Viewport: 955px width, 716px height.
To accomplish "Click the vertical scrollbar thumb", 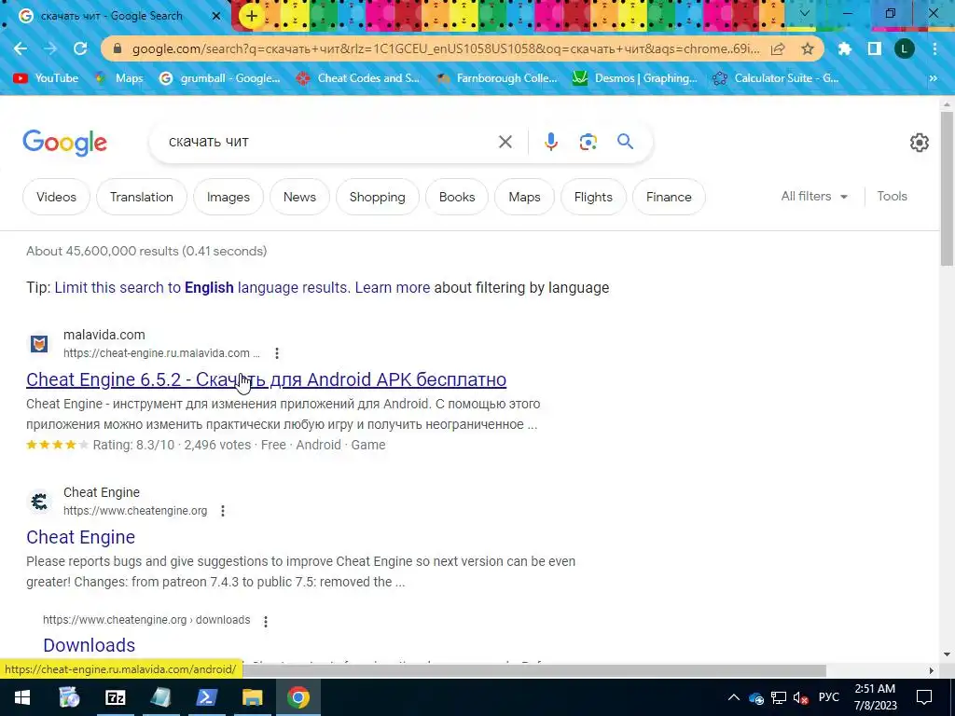I will (947, 188).
